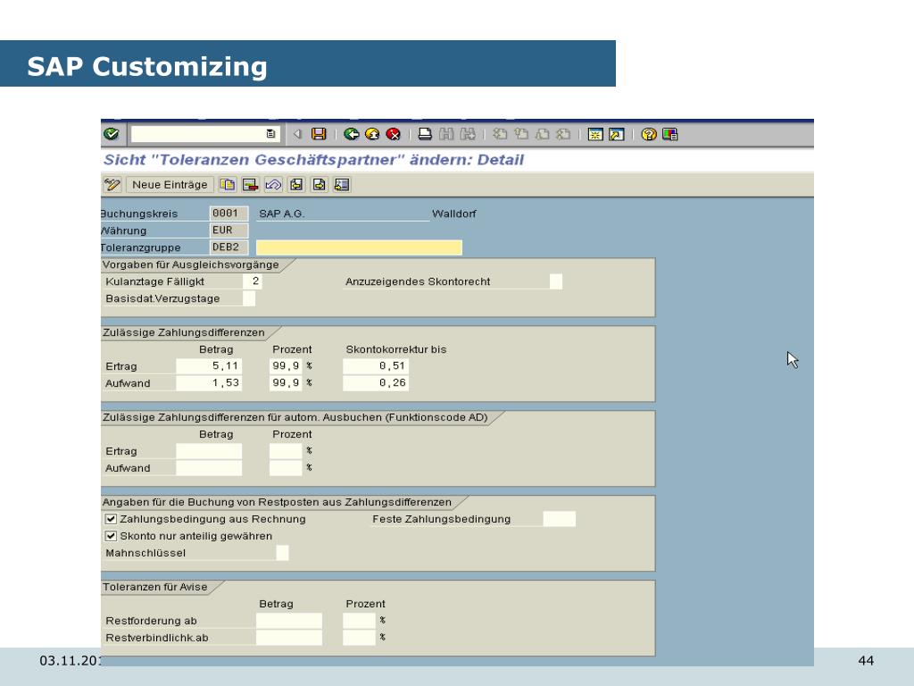914x686 pixels.
Task: Go to the previous page icon
Action: pos(521,134)
